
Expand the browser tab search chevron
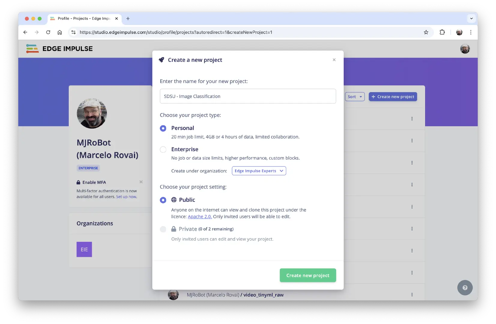pyautogui.click(x=471, y=19)
